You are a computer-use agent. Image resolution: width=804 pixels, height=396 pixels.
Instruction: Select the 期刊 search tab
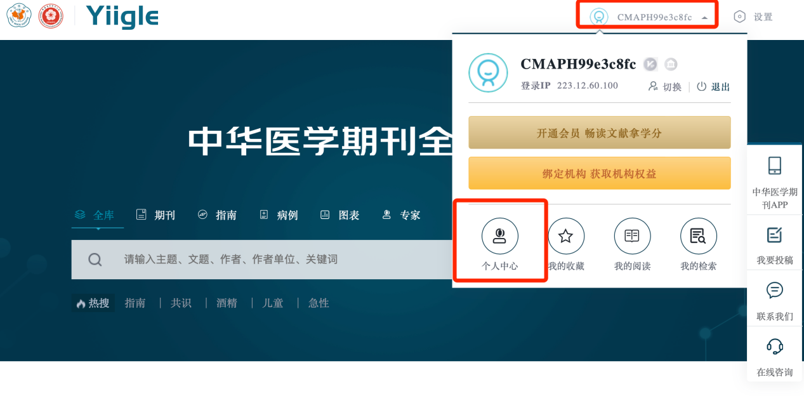pyautogui.click(x=155, y=215)
